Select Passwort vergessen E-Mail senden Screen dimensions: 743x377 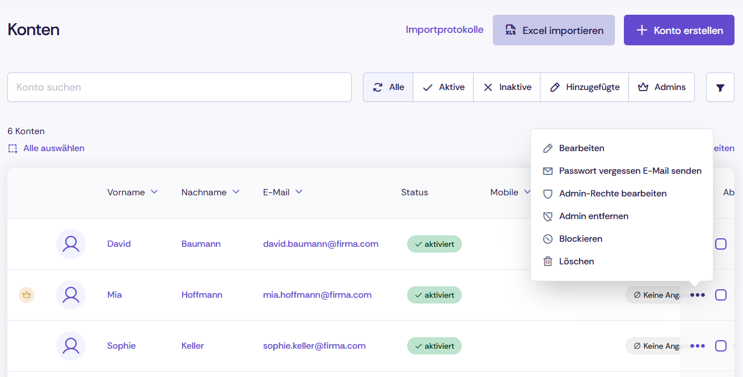(x=622, y=171)
